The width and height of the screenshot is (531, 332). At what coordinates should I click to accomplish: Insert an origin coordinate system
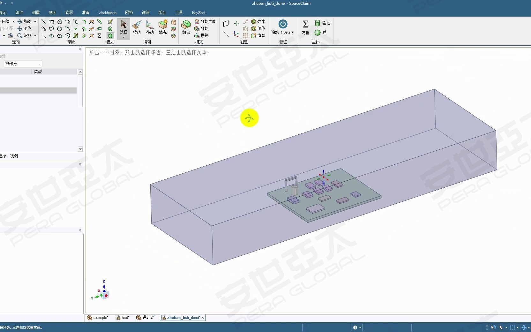[x=236, y=34]
